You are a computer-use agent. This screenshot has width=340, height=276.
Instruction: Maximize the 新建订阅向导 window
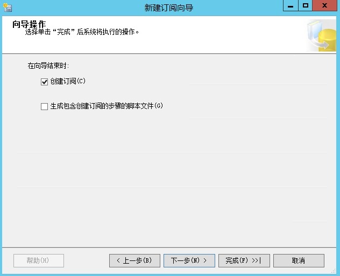pyautogui.click(x=305, y=6)
